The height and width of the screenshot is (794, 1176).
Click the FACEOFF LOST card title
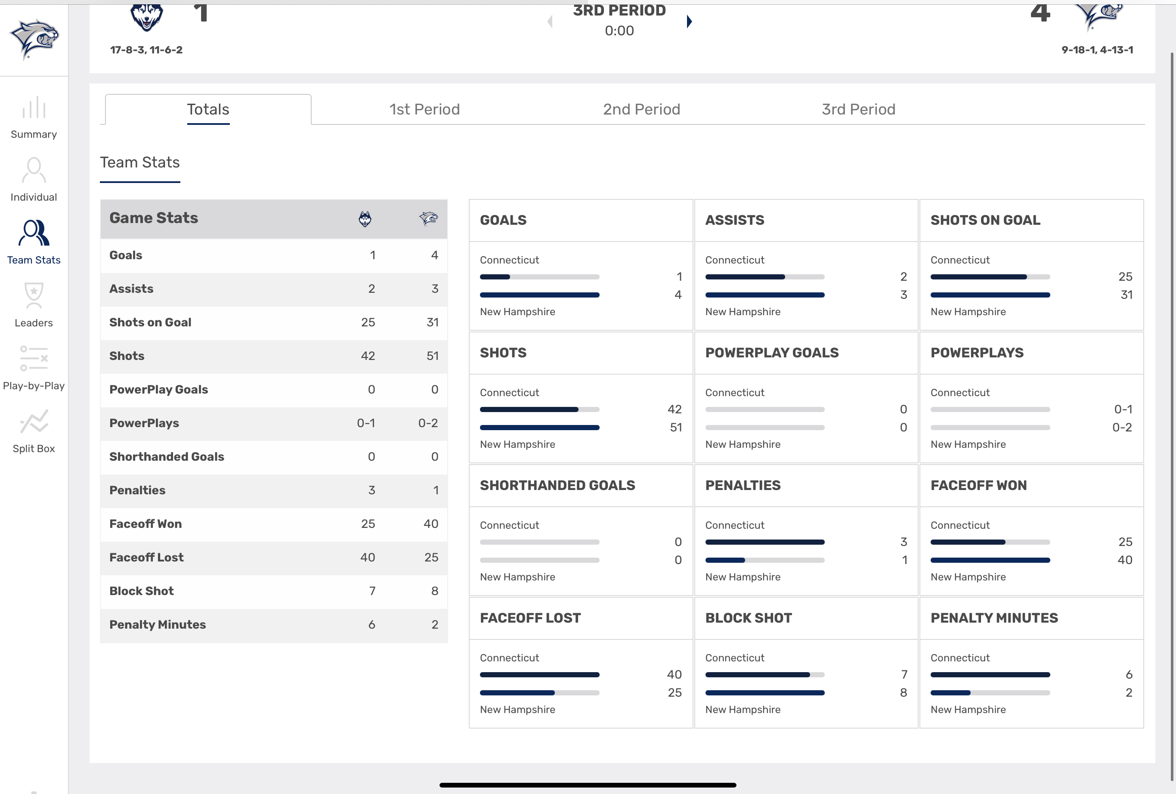click(530, 618)
